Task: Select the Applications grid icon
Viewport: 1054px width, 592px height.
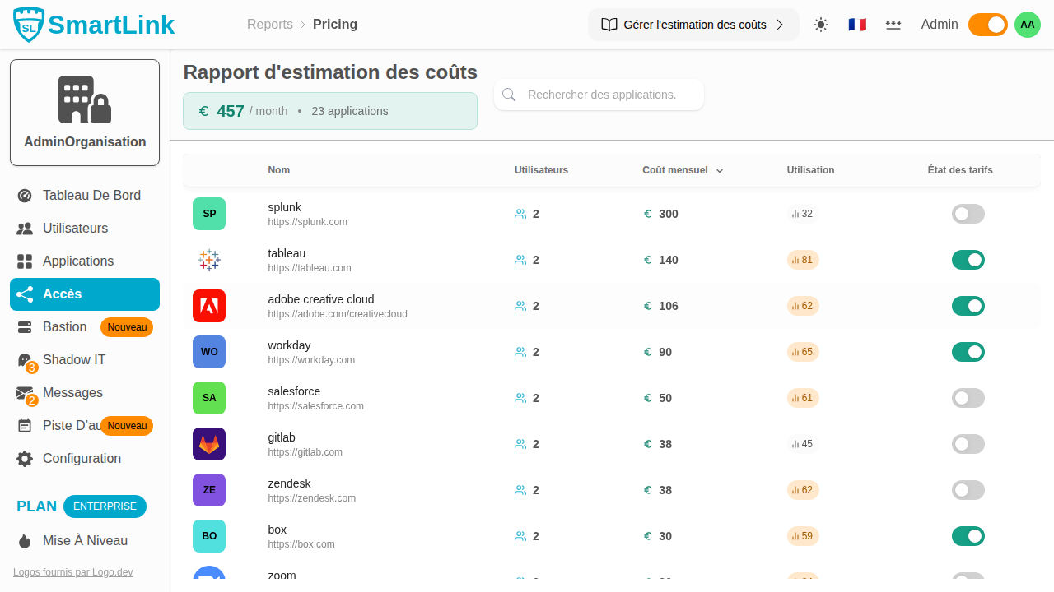Action: (x=25, y=261)
